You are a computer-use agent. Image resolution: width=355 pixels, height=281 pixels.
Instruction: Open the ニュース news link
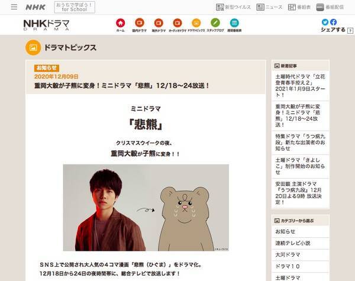[x=269, y=7]
